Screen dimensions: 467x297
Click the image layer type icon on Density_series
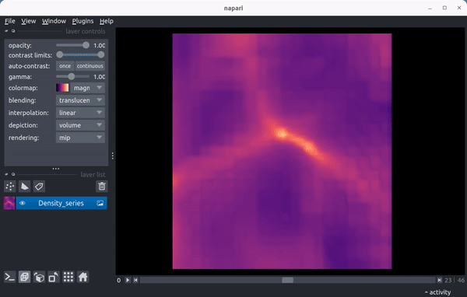[100, 203]
